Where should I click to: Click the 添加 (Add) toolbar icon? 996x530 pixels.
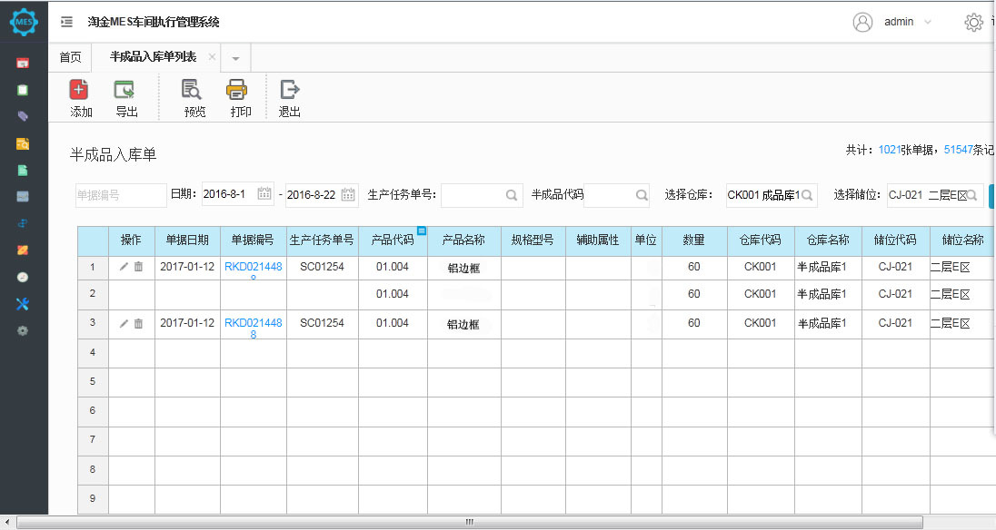[x=79, y=89]
